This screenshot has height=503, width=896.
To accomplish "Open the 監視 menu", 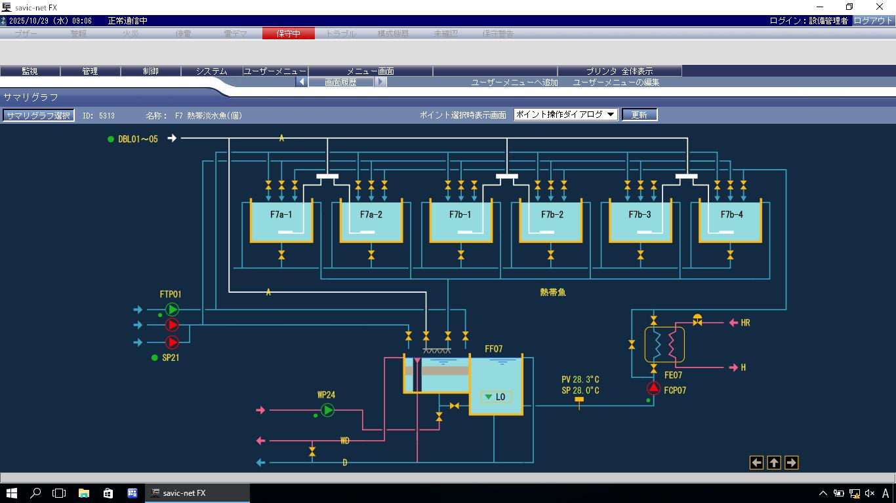I will [30, 71].
